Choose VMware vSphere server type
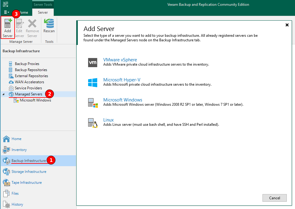The height and width of the screenshot is (209, 295). [x=120, y=60]
